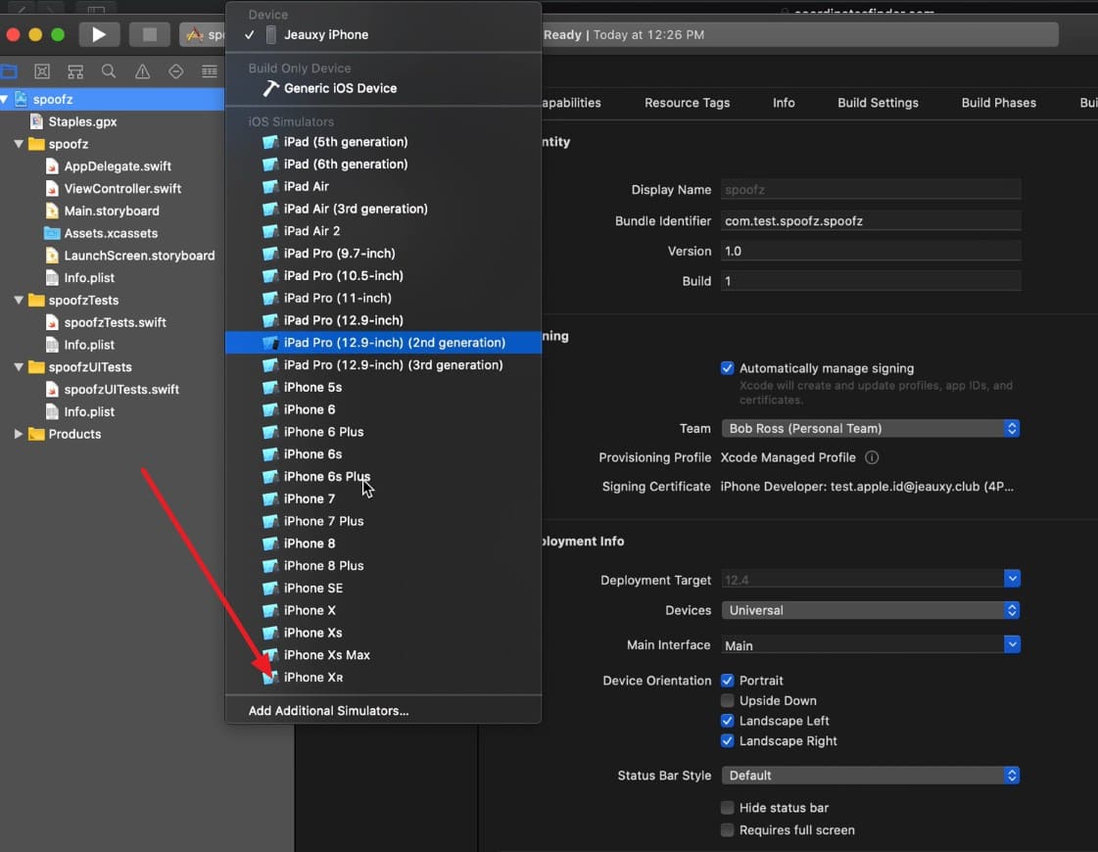This screenshot has height=852, width=1098.
Task: Click the Stop build button
Action: (x=149, y=34)
